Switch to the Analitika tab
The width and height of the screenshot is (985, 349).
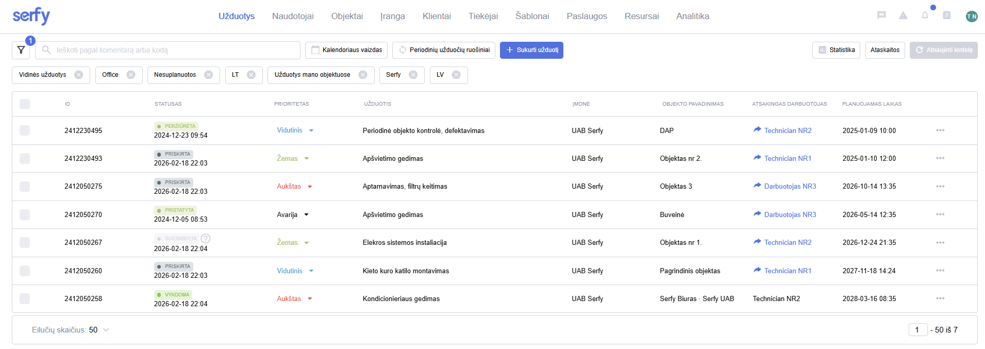[x=692, y=16]
